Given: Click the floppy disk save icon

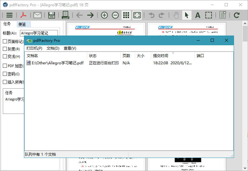Looking at the screenshot, I should pos(51,15).
